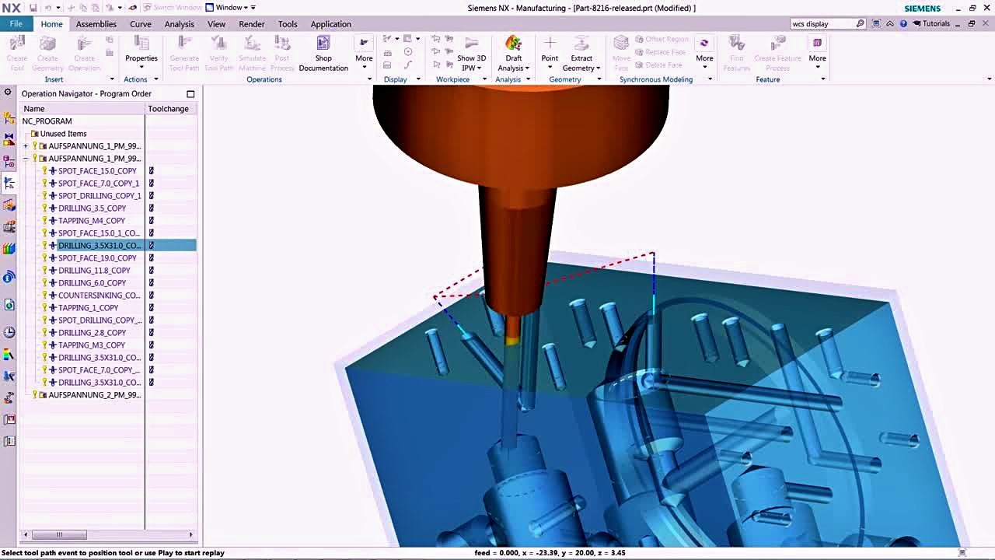Click toolchange icon for DRILLING_11.8_COPY row
The height and width of the screenshot is (560, 995).
click(x=152, y=271)
